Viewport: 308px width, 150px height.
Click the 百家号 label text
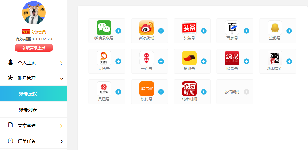(x=232, y=38)
